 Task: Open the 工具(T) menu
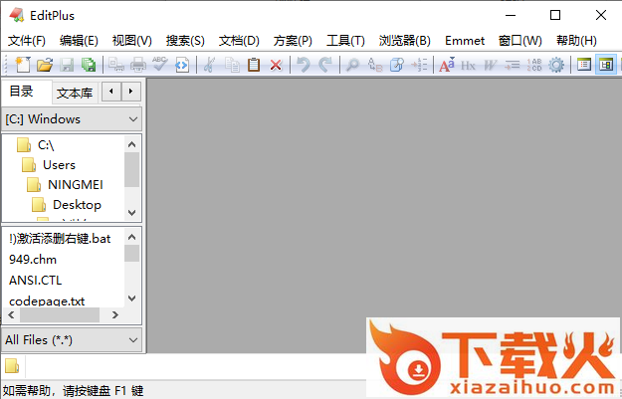click(x=345, y=41)
